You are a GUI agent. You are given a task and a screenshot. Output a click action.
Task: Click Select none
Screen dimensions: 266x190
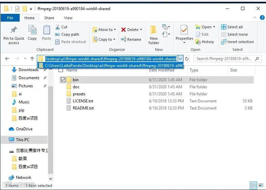(x=234, y=34)
